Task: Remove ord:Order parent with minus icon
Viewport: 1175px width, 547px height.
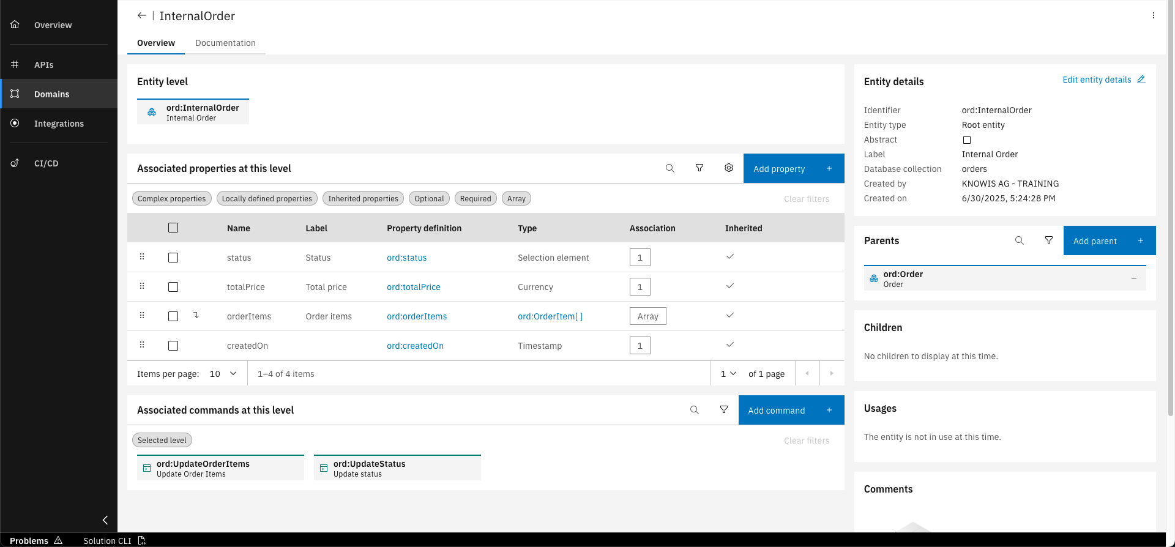Action: 1134,278
